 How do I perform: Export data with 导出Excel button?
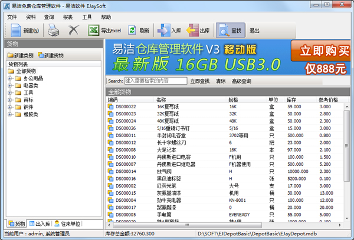pyautogui.click(x=104, y=31)
